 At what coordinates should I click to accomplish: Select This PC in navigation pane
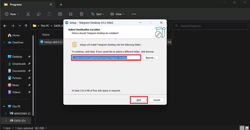tap(14, 106)
